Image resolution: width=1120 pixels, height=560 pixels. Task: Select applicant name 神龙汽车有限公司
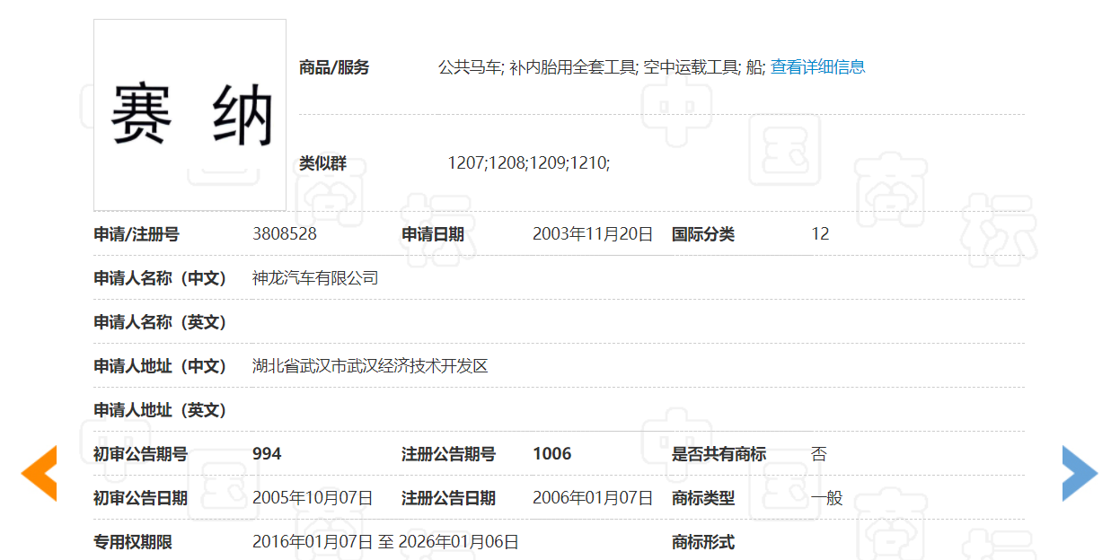tap(315, 278)
